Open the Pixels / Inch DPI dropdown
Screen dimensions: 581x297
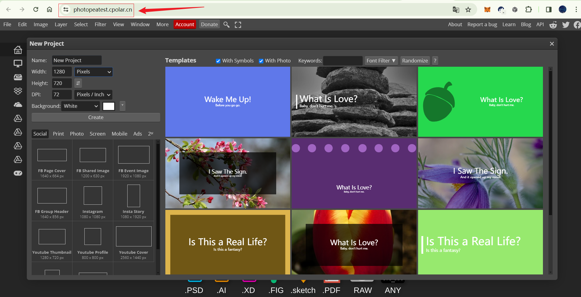(x=93, y=94)
